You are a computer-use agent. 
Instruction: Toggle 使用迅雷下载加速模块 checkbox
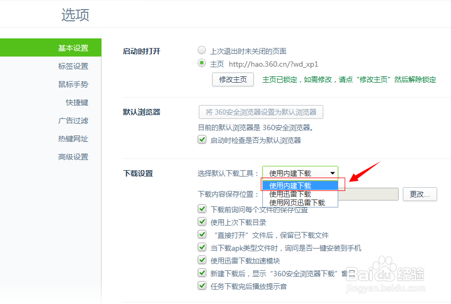(202, 260)
